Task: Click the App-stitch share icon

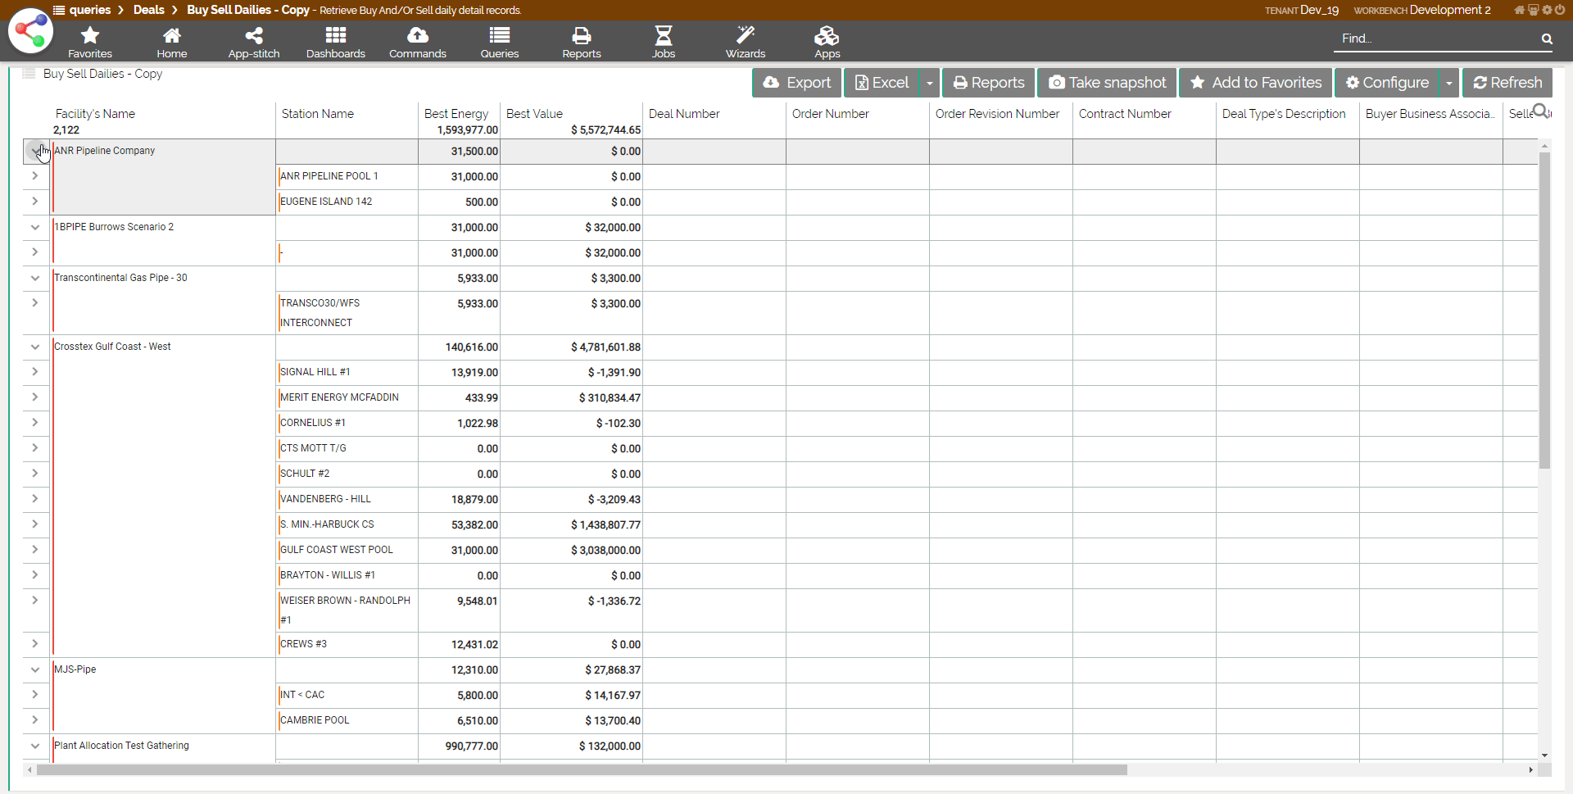Action: pos(254,36)
